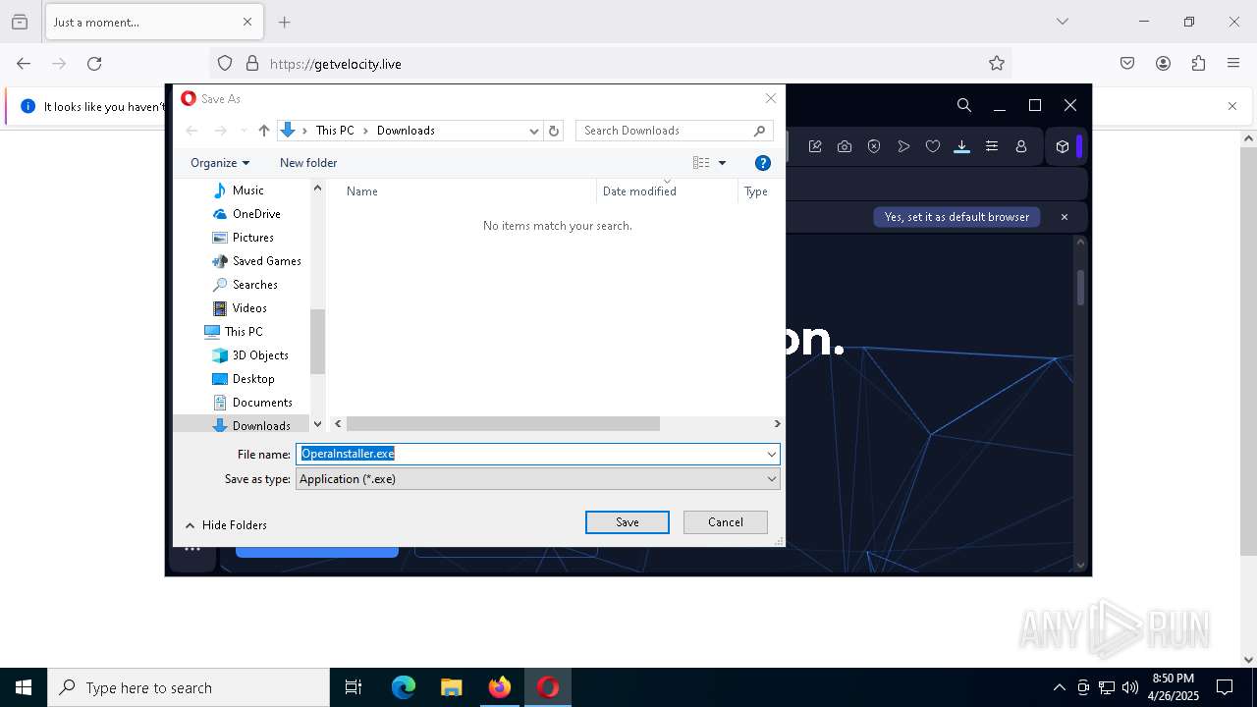The height and width of the screenshot is (707, 1257).
Task: Go up one folder level
Action: pos(264,131)
